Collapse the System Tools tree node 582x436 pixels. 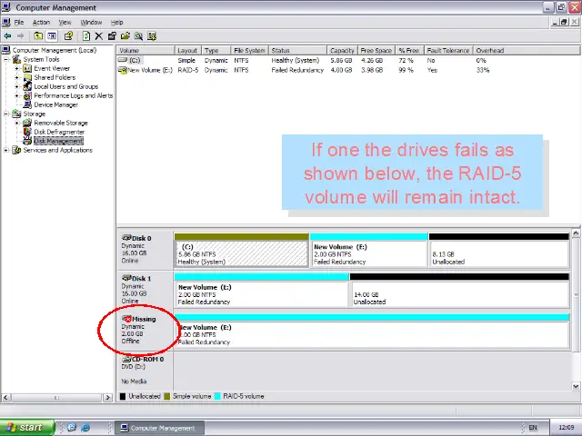pos(6,59)
